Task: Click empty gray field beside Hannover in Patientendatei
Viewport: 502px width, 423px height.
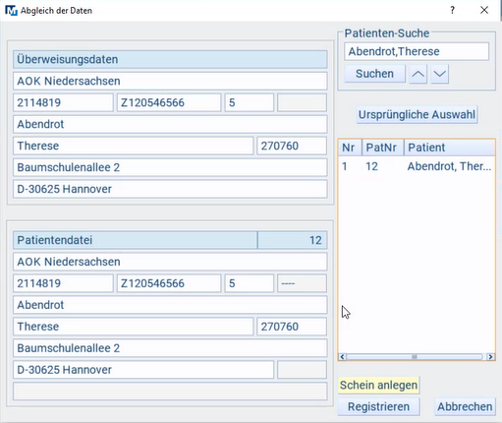Action: coord(302,370)
